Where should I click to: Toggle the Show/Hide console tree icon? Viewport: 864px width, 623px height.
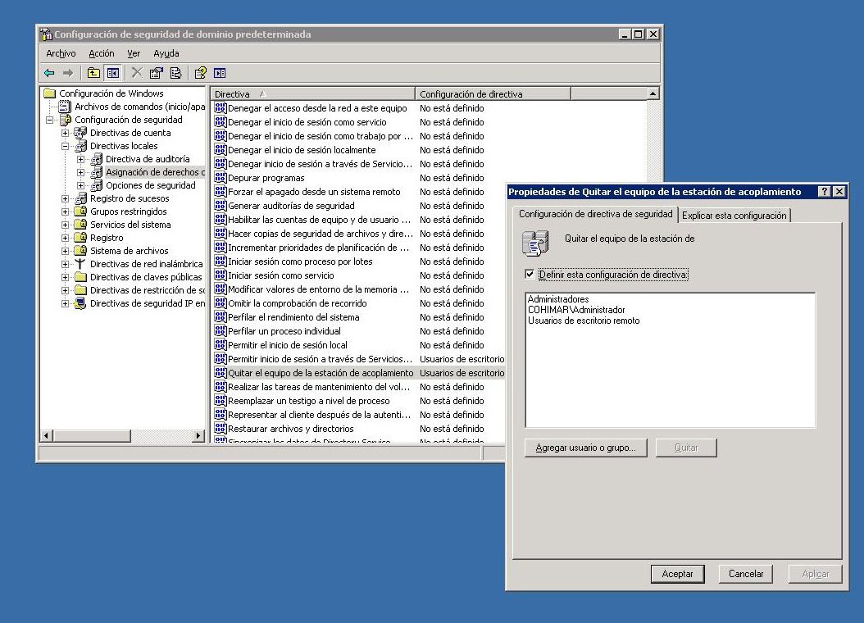point(113,73)
